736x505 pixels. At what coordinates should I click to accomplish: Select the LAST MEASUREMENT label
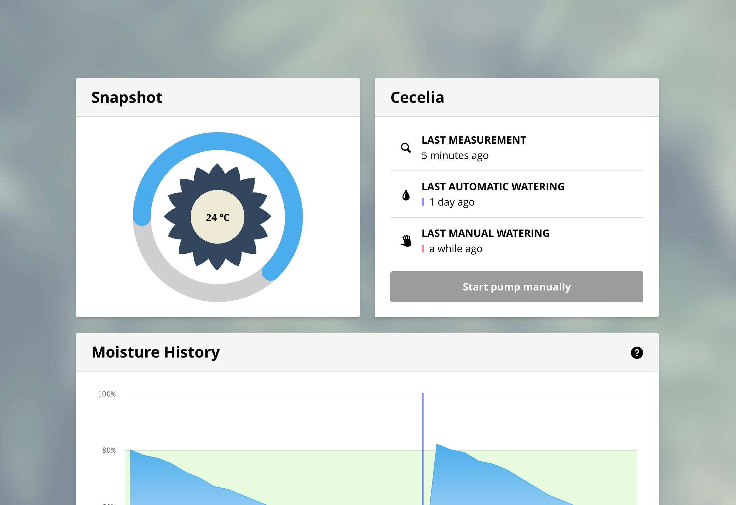click(x=474, y=140)
